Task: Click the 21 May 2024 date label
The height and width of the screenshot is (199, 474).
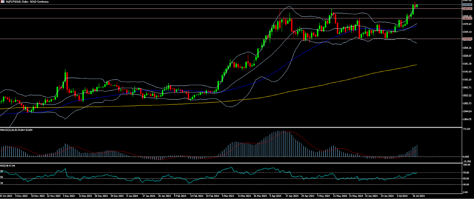Action: click(x=340, y=196)
